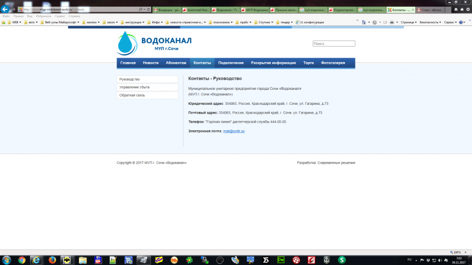
Task: Open 'Управление сбыта' sidebar link
Action: pos(134,87)
